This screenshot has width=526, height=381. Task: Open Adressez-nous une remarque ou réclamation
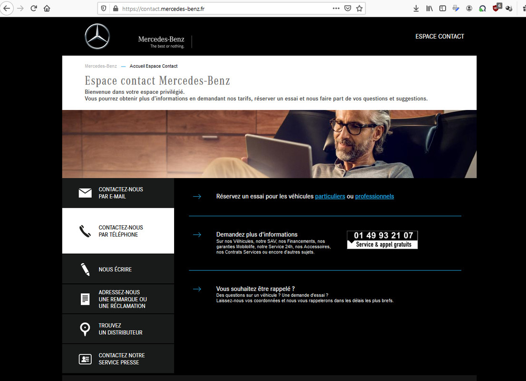[118, 299]
